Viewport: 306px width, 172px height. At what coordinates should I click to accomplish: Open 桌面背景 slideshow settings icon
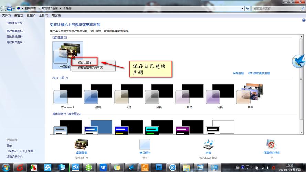click(x=81, y=144)
